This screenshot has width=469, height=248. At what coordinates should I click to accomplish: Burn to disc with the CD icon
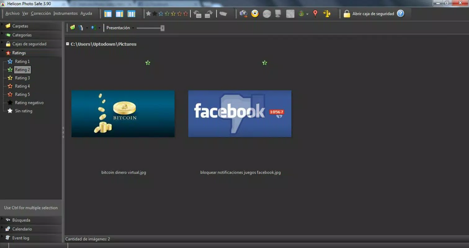tap(255, 14)
